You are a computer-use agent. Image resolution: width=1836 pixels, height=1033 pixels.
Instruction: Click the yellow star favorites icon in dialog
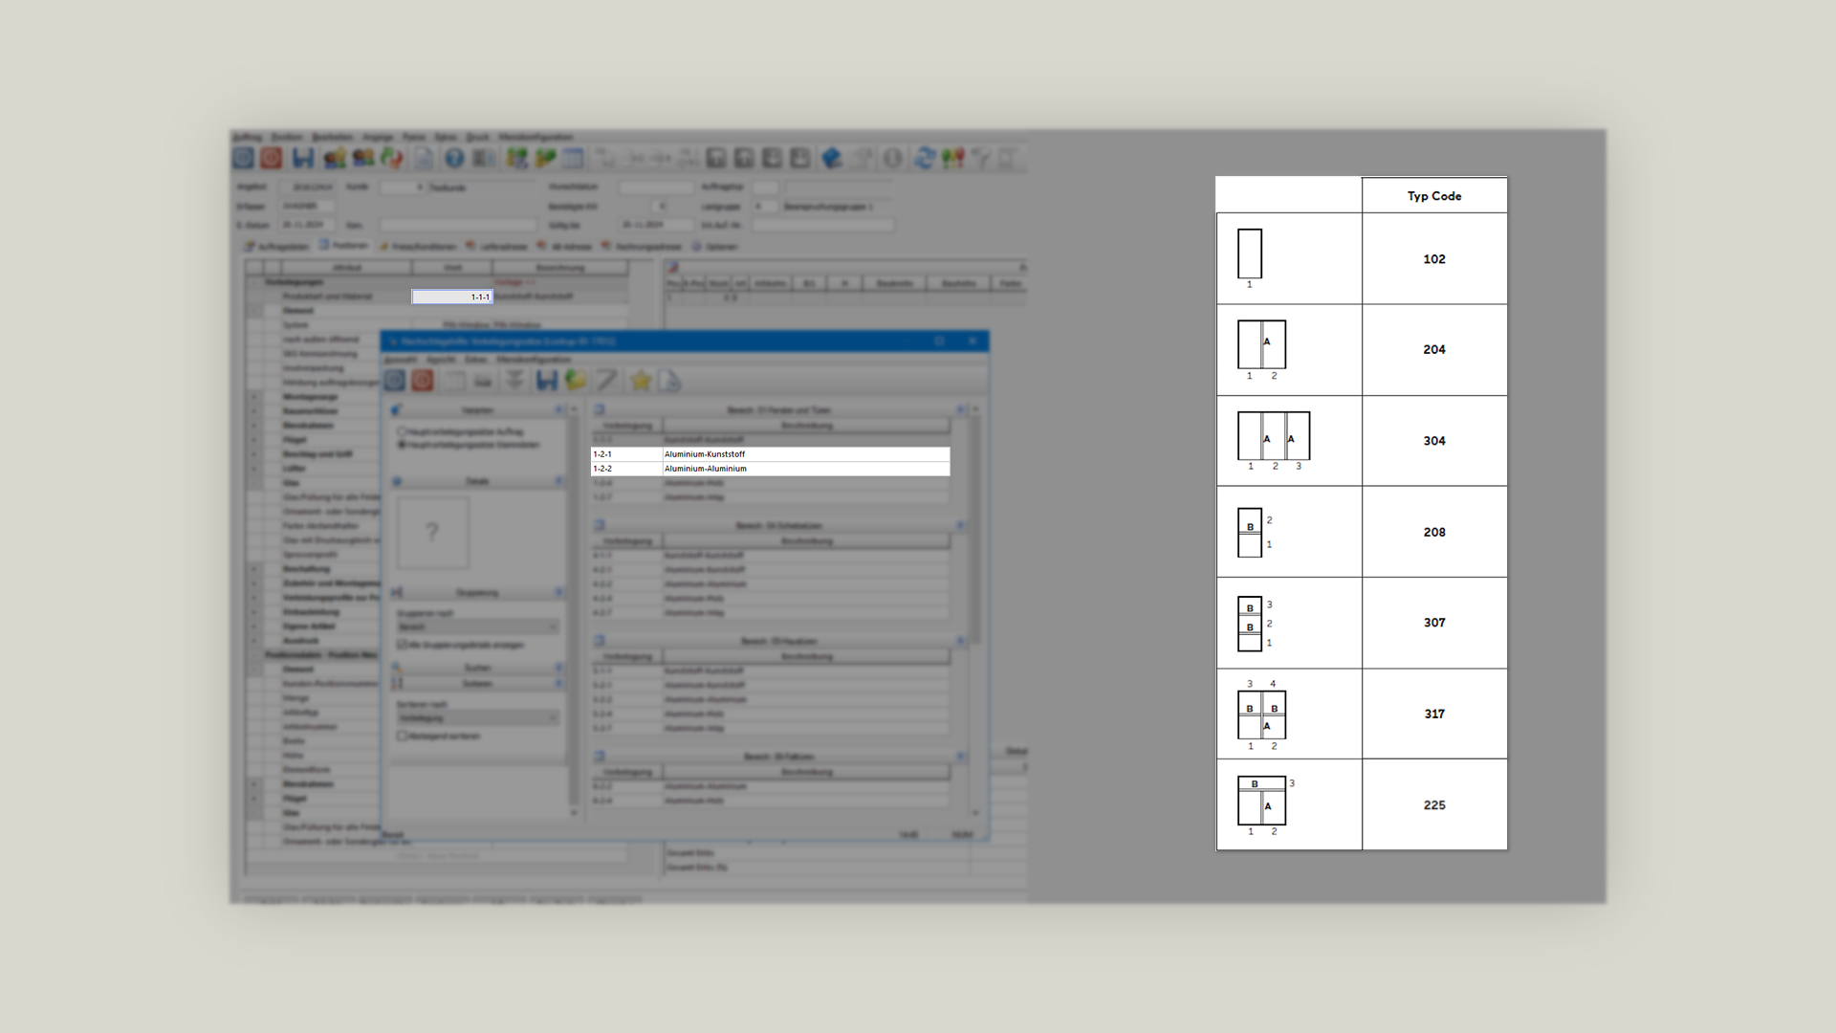[641, 381]
